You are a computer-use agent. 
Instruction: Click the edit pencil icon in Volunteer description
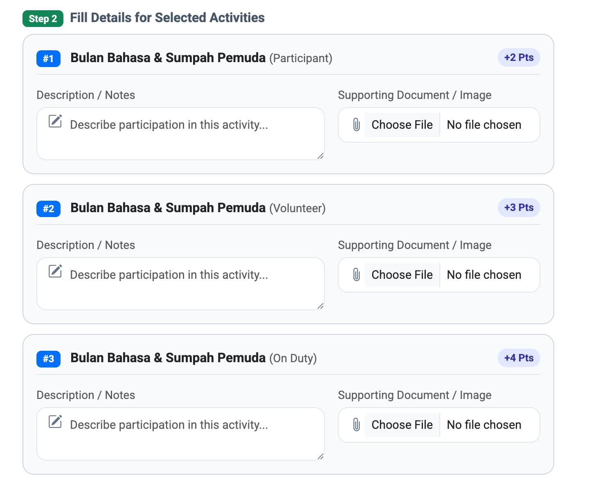click(x=55, y=271)
